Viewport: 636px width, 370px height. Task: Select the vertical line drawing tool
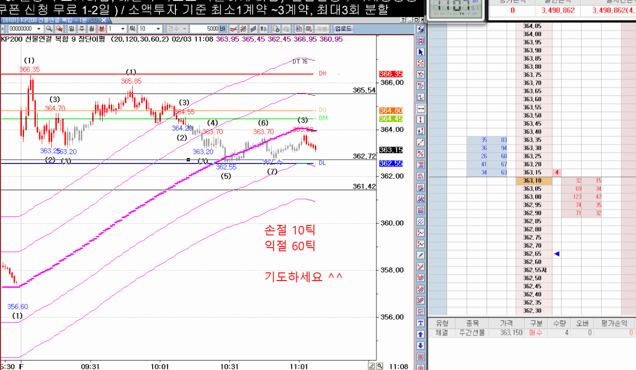pyautogui.click(x=420, y=119)
